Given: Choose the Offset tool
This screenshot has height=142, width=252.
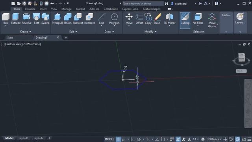Looking at the screenshot, I should [x=139, y=19].
